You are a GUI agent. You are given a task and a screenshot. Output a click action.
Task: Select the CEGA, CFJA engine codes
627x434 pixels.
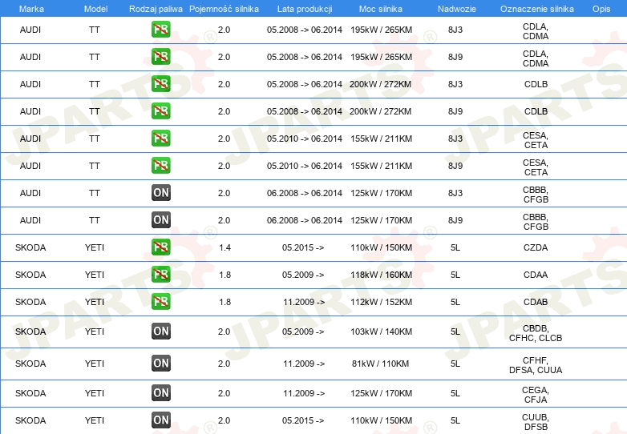(536, 395)
